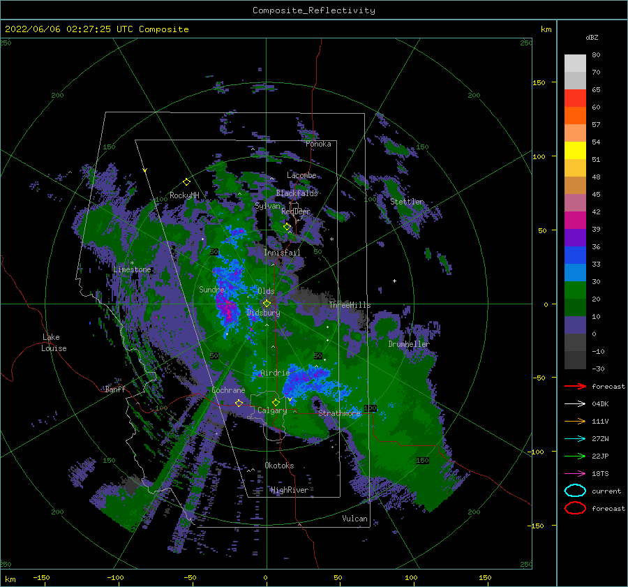Image resolution: width=628 pixels, height=587 pixels.
Task: Click the red forecast arrow in the legend
Action: coord(575,386)
